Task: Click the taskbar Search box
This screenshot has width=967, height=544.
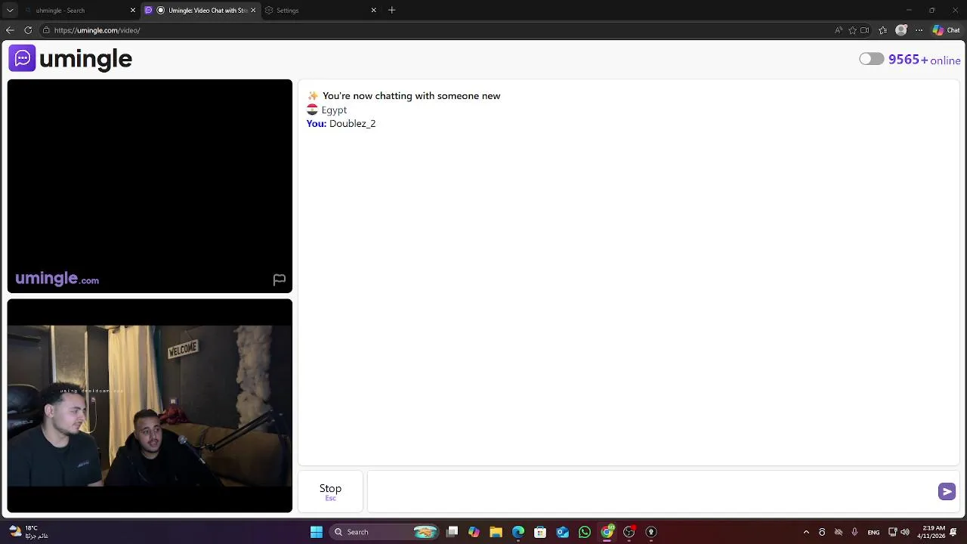Action: pos(385,532)
